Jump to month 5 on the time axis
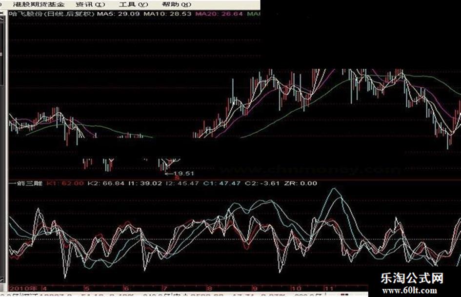The height and width of the screenshot is (297, 461). [87, 289]
